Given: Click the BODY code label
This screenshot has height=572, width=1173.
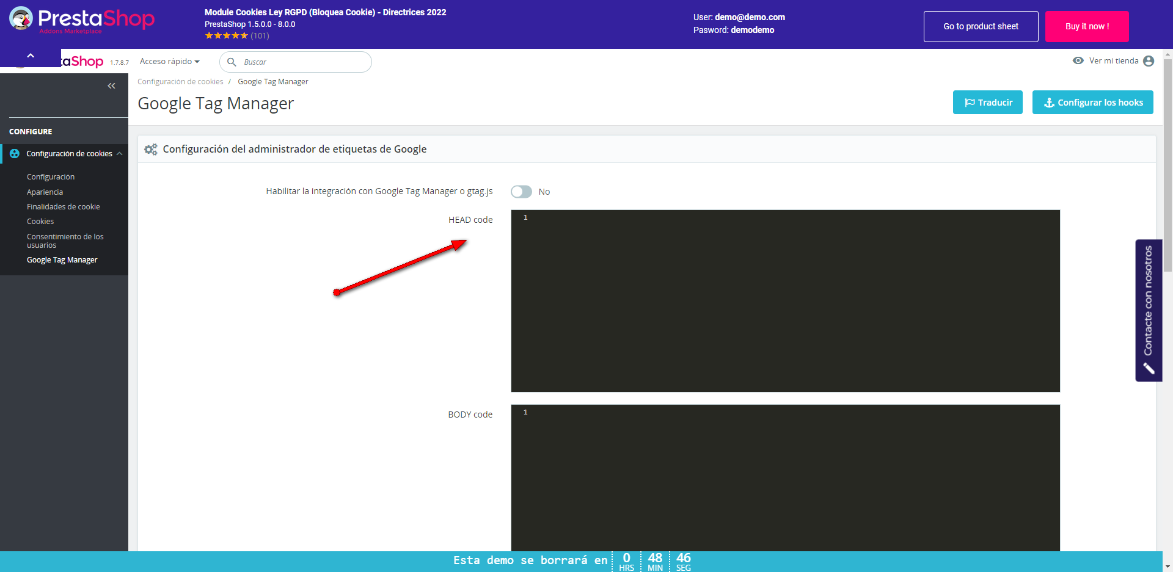Looking at the screenshot, I should click(x=470, y=415).
